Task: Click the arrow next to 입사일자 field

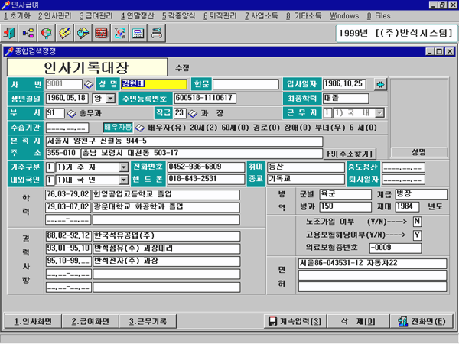Action: 380,83
